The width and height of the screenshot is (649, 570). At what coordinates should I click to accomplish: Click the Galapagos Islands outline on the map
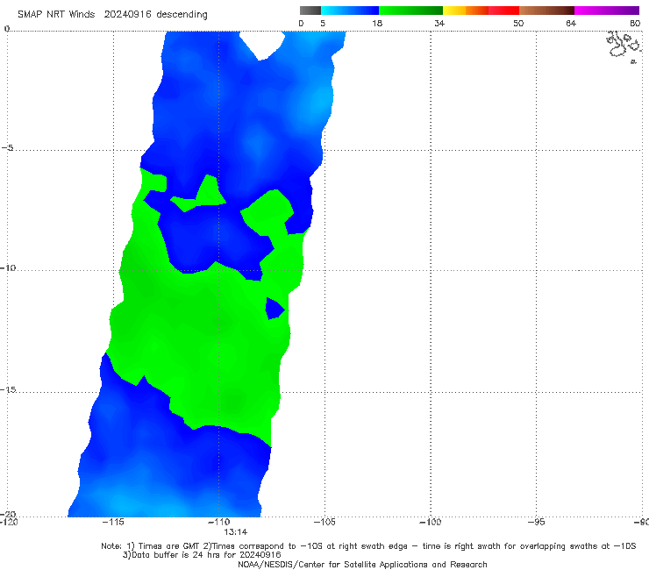coord(624,46)
